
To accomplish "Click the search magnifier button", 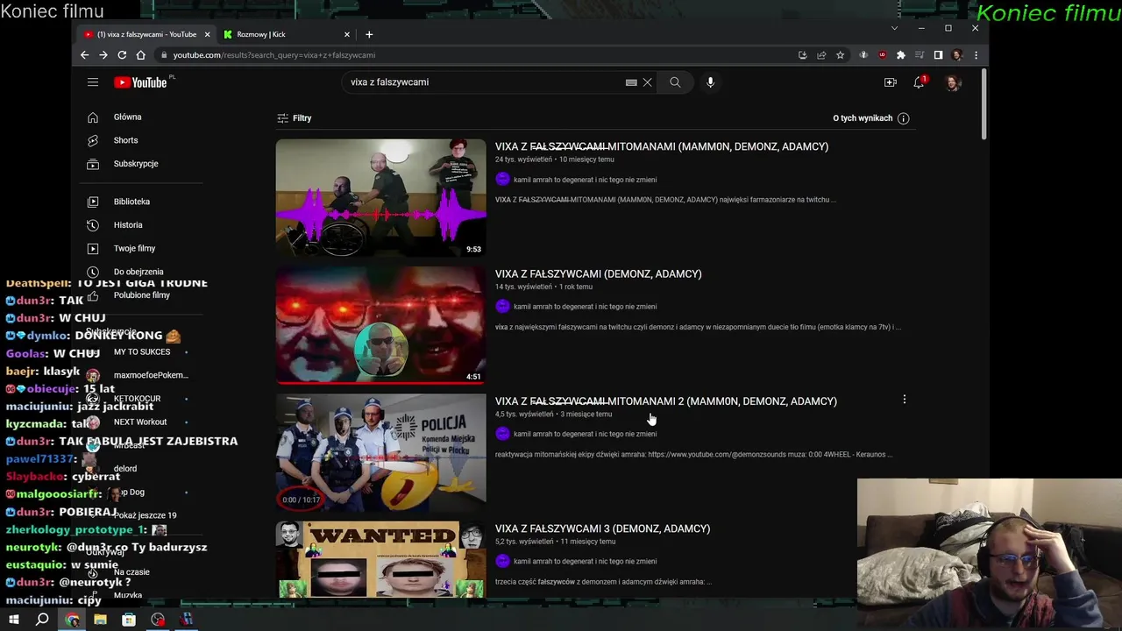I will (x=675, y=82).
